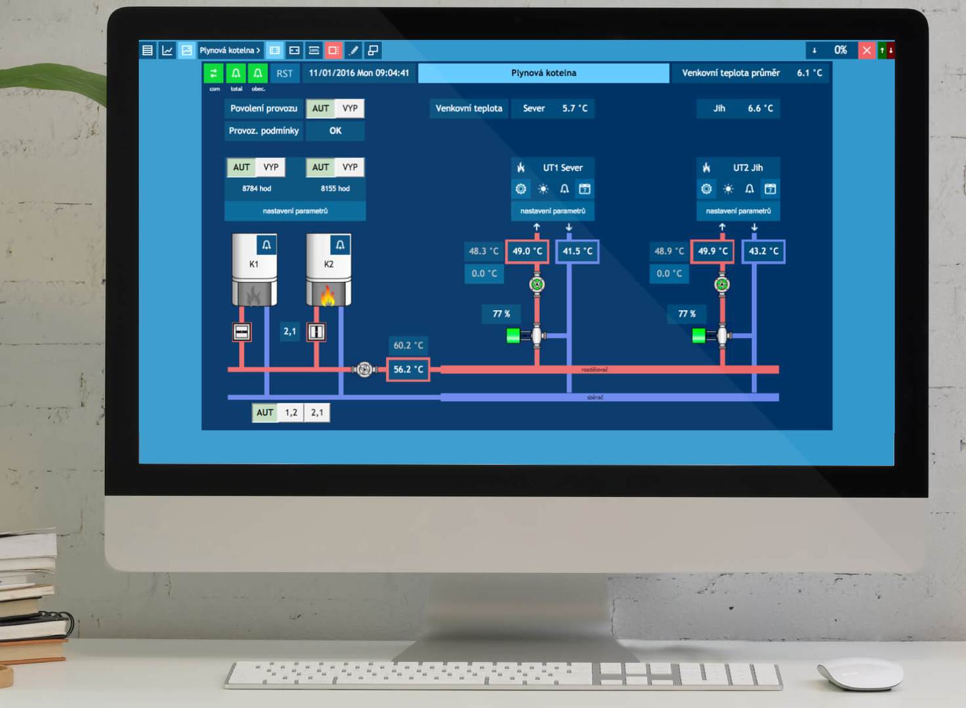
Task: Select the 1,2 boiler sequence option
Action: [x=291, y=412]
